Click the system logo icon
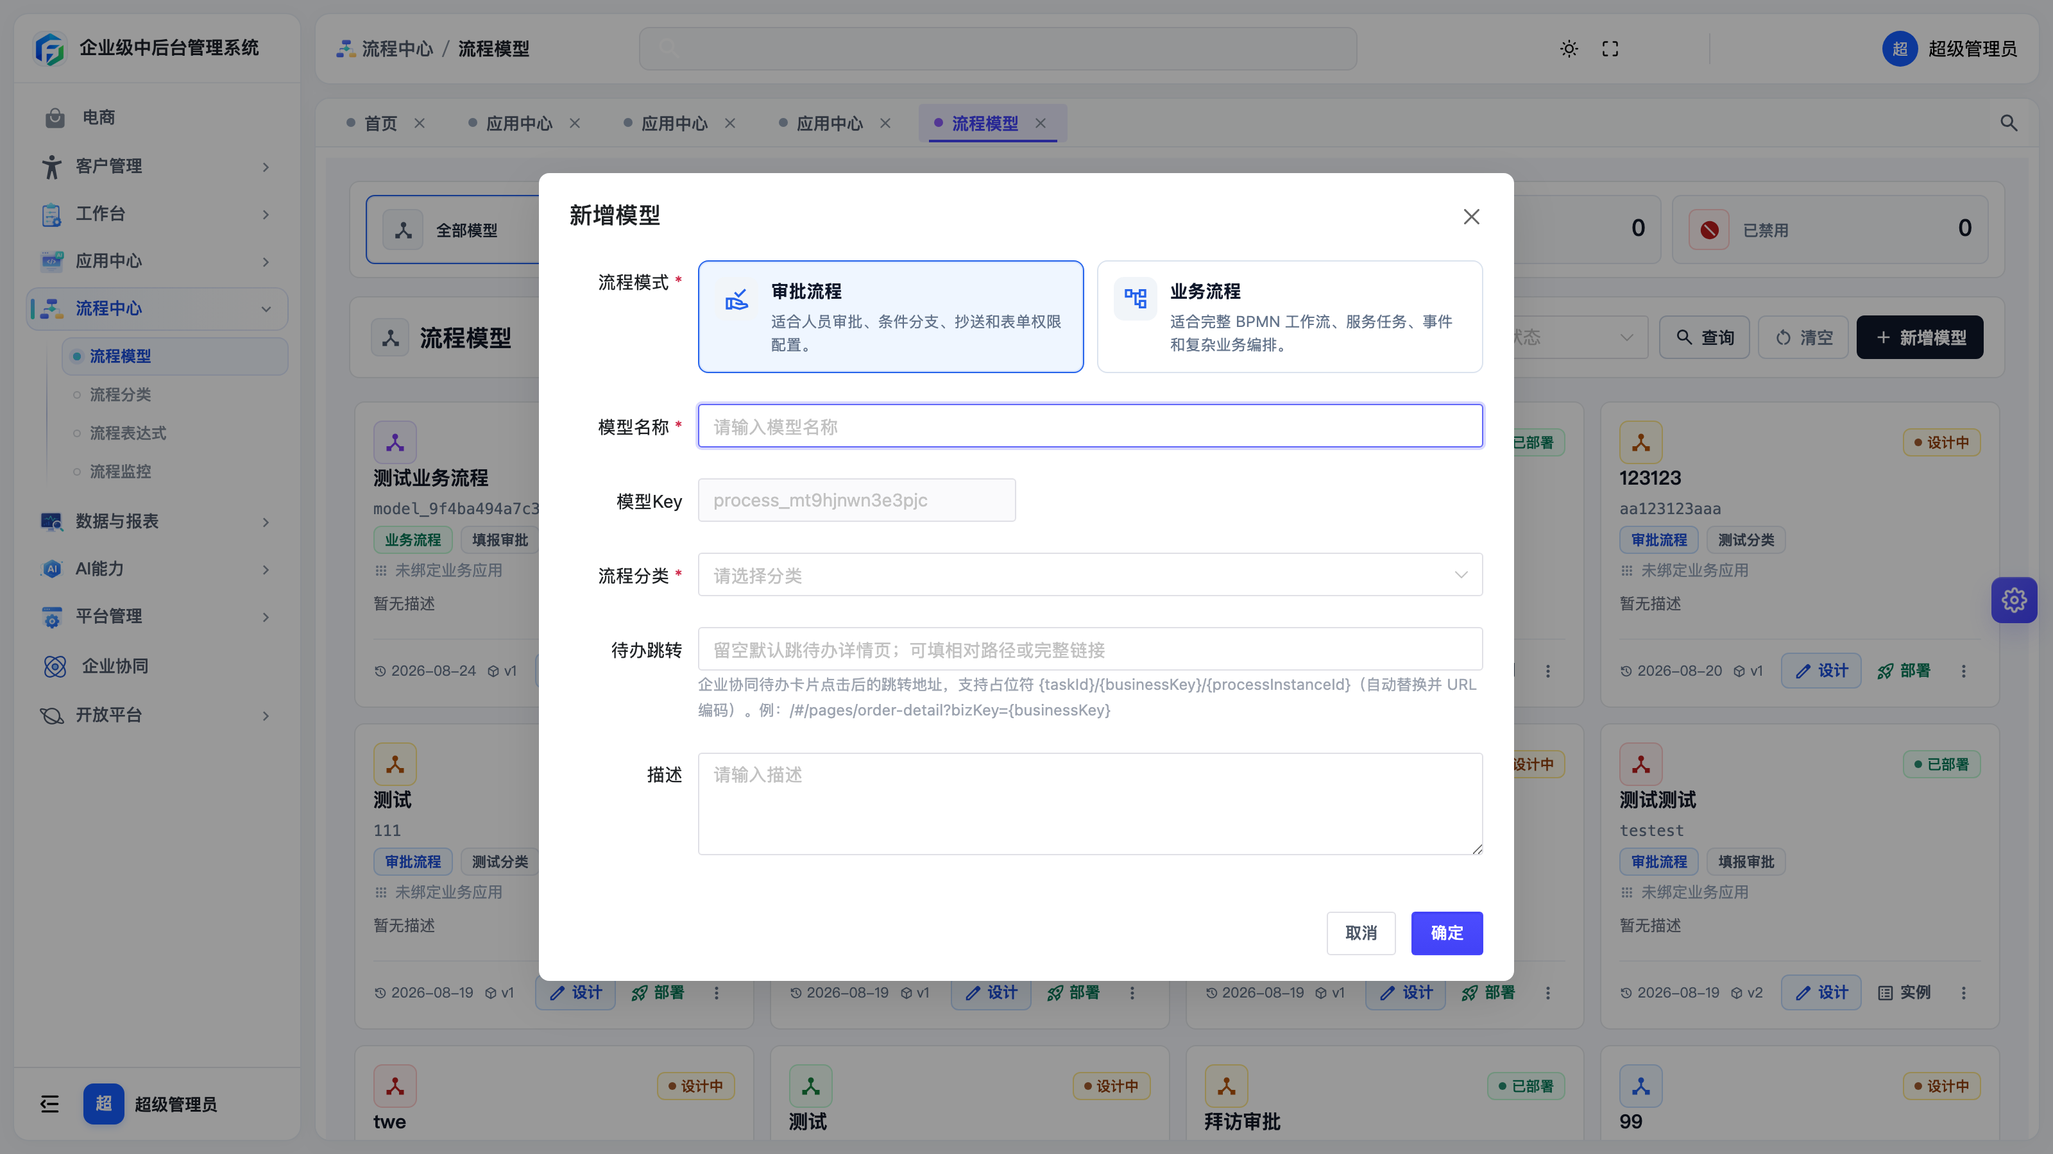2053x1154 pixels. [x=50, y=49]
